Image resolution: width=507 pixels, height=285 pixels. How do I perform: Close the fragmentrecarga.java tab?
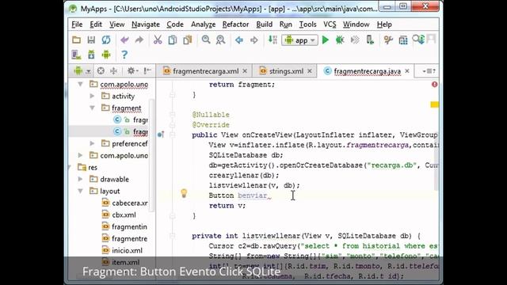(407, 71)
